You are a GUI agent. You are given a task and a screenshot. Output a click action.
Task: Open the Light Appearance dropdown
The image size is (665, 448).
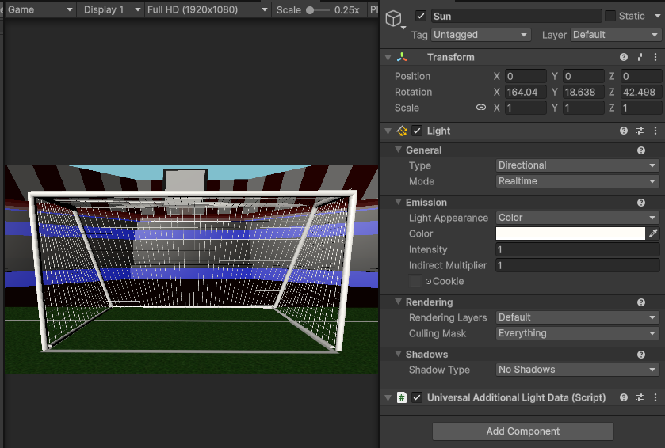(x=577, y=218)
